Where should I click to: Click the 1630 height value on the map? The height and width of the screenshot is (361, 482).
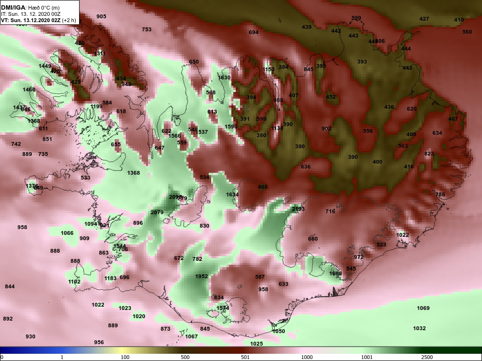[x=224, y=77]
